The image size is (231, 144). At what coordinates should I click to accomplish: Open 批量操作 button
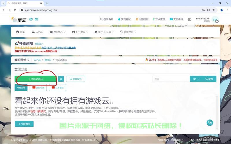pyautogui.click(x=76, y=79)
